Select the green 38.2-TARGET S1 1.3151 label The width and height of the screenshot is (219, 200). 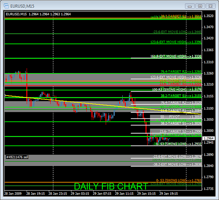(181, 96)
